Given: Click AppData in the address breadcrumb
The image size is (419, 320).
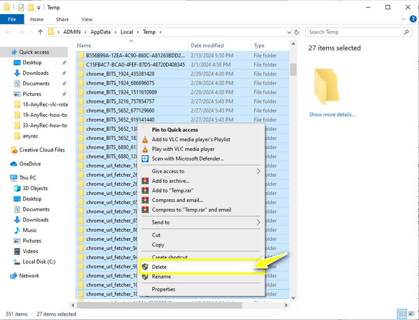Looking at the screenshot, I should coord(100,32).
